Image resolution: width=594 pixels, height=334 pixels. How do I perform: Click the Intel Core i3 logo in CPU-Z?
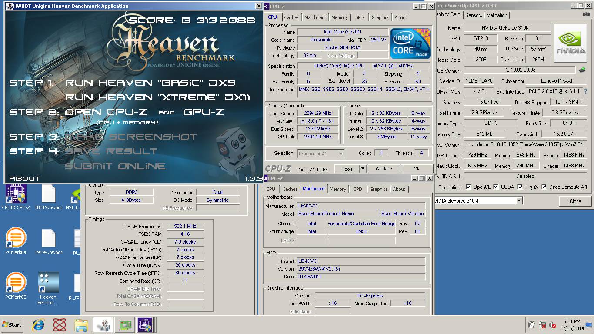[410, 43]
